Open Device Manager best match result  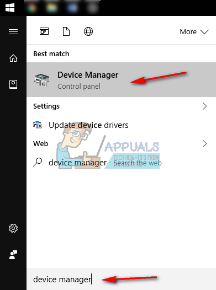[x=122, y=80]
